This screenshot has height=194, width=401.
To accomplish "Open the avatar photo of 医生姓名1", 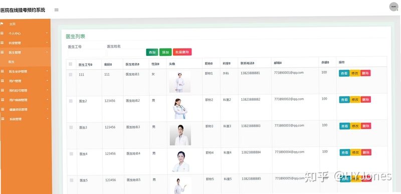I will tap(180, 82).
